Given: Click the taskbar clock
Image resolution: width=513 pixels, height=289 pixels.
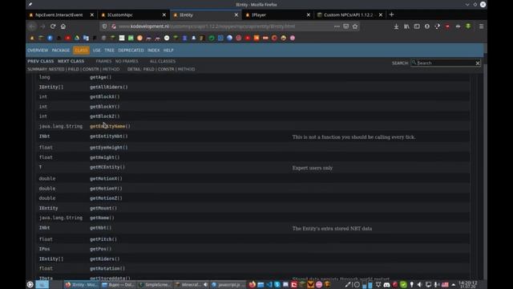Looking at the screenshot, I should tap(468, 284).
